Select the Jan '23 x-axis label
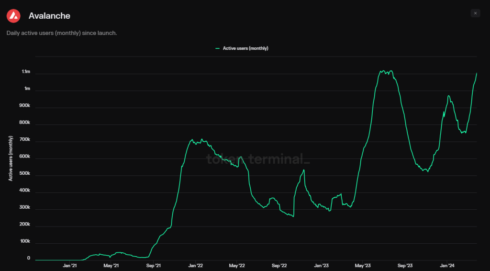490x271 pixels. coord(321,265)
